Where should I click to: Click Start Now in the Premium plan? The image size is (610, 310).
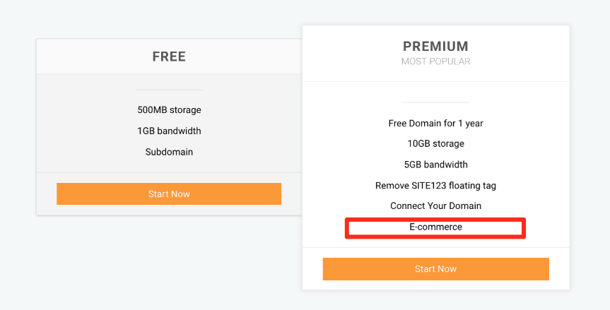(435, 269)
